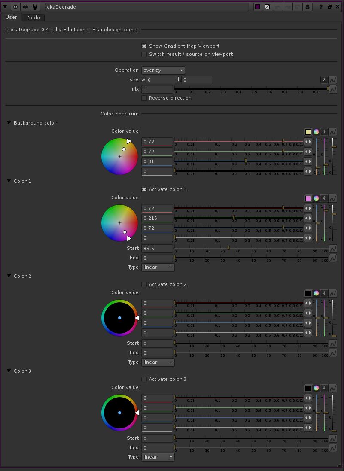344x471 pixels.
Task: Click the Background color hue wheel
Action: 119,156
